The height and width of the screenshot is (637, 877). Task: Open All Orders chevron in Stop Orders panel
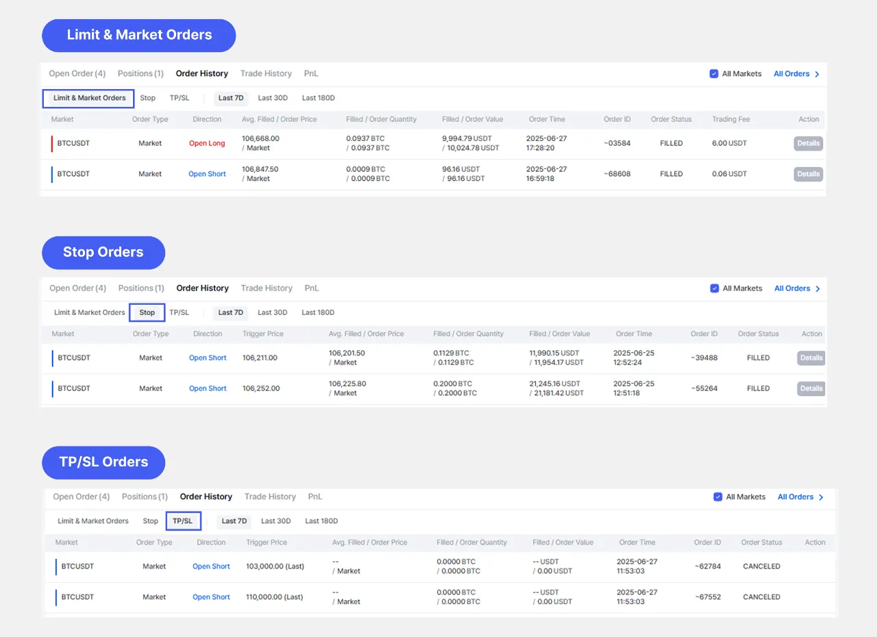817,288
